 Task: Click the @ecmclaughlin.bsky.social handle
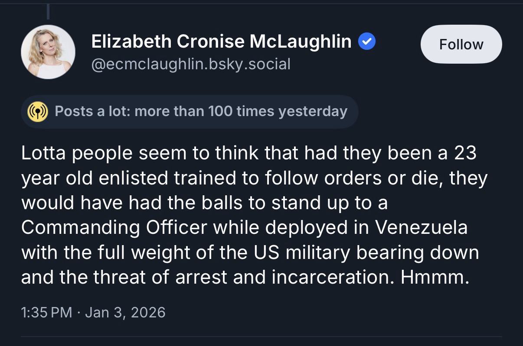[x=191, y=64]
